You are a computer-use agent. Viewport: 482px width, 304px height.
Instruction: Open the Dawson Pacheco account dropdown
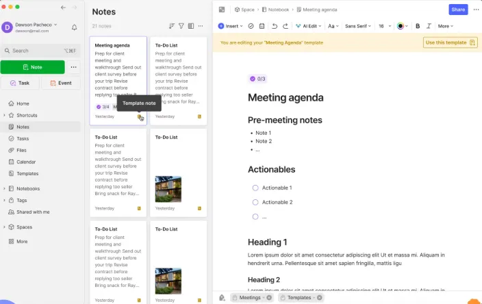tap(36, 25)
